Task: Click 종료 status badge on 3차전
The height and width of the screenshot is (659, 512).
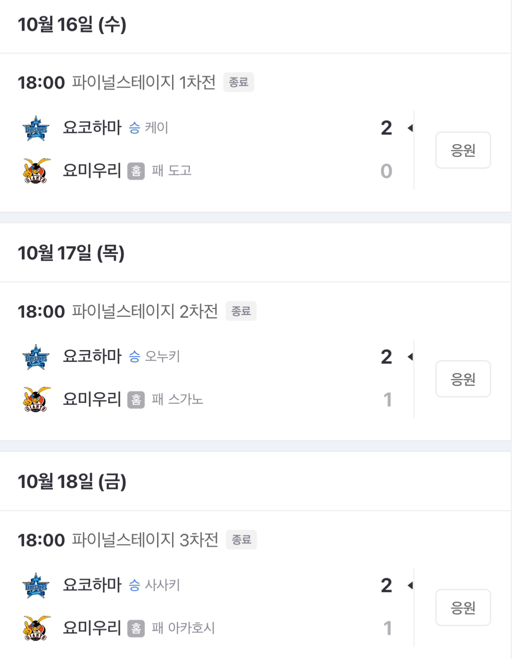Action: point(241,539)
